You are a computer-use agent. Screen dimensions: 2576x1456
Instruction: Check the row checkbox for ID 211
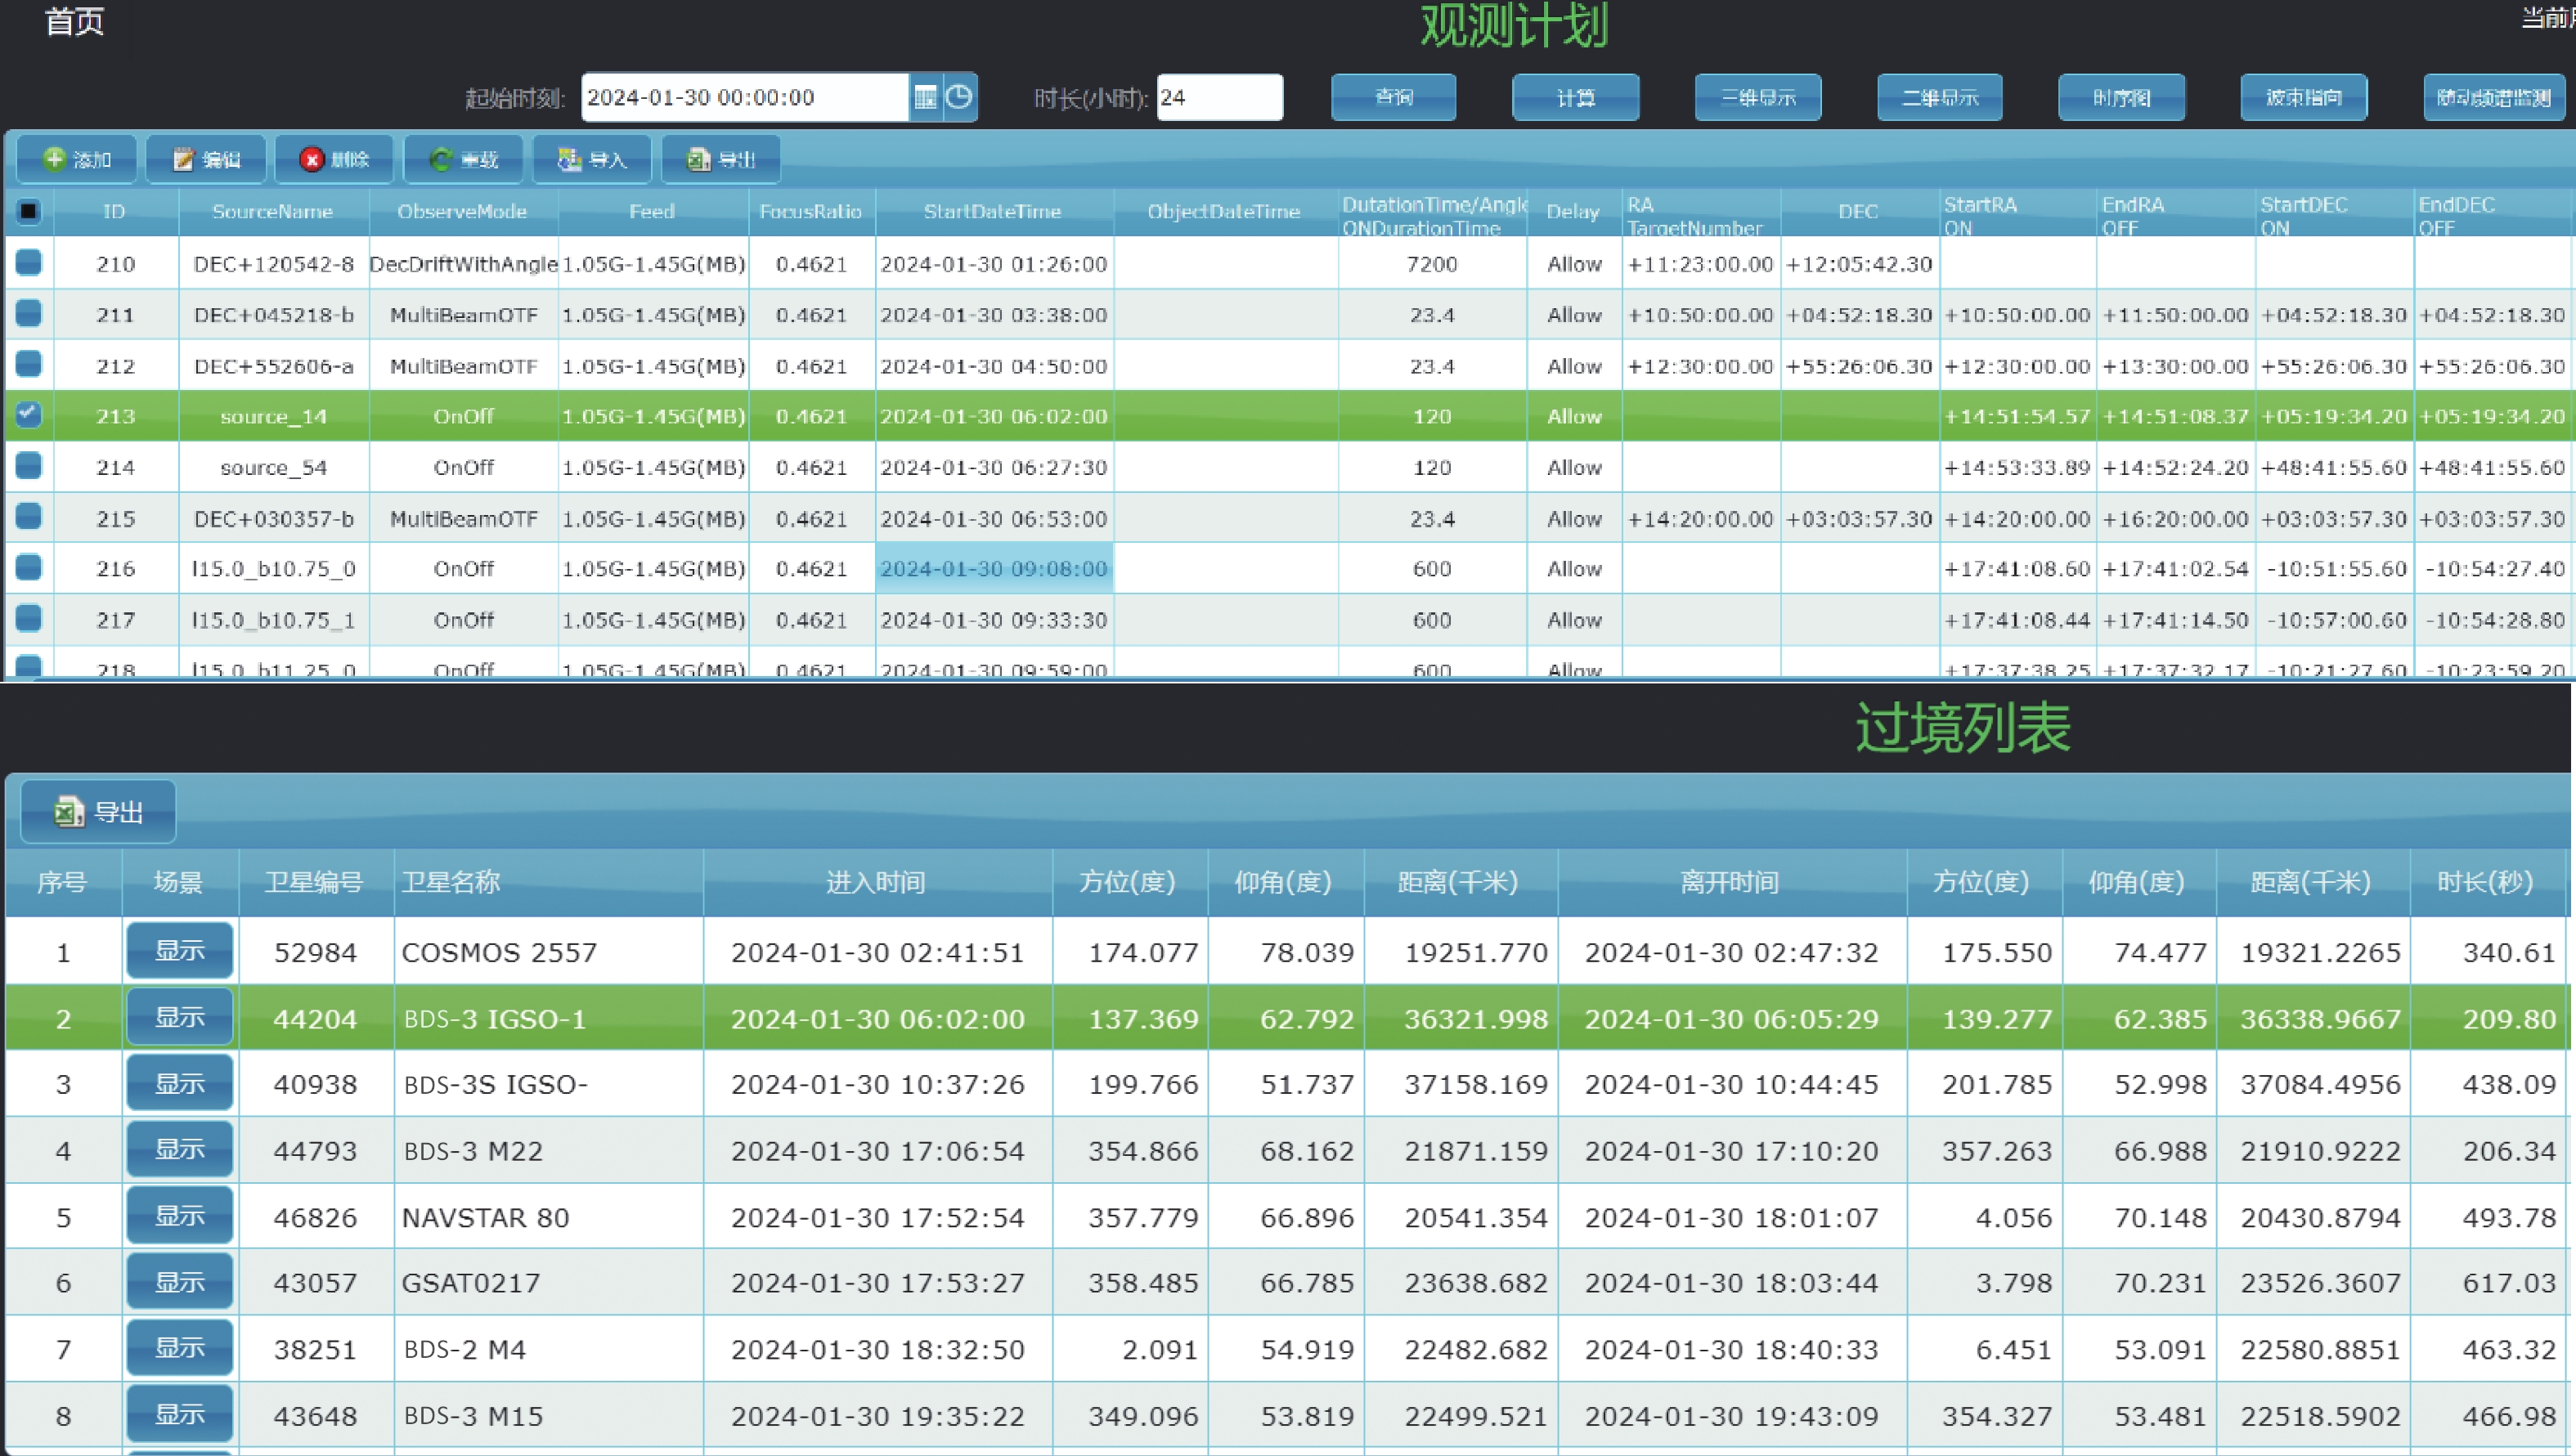(28, 313)
